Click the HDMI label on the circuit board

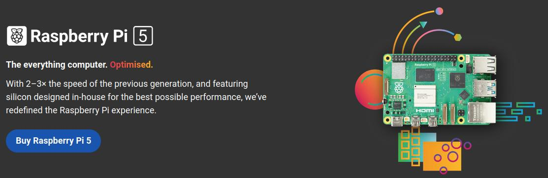point(424,111)
